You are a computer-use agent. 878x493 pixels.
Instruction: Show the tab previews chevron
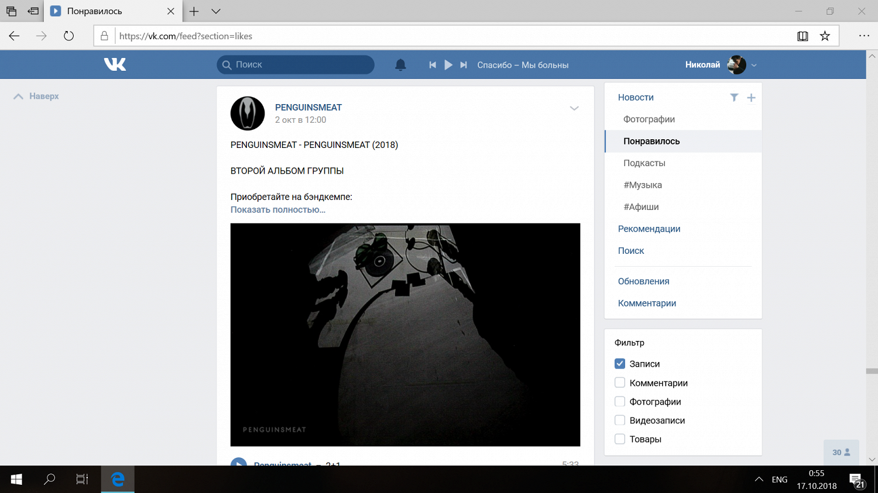(216, 11)
